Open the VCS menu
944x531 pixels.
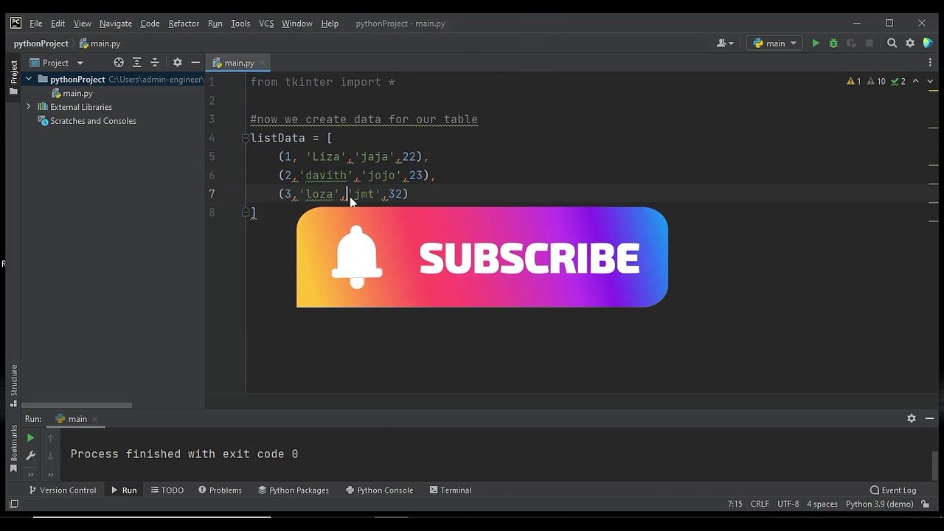(266, 24)
